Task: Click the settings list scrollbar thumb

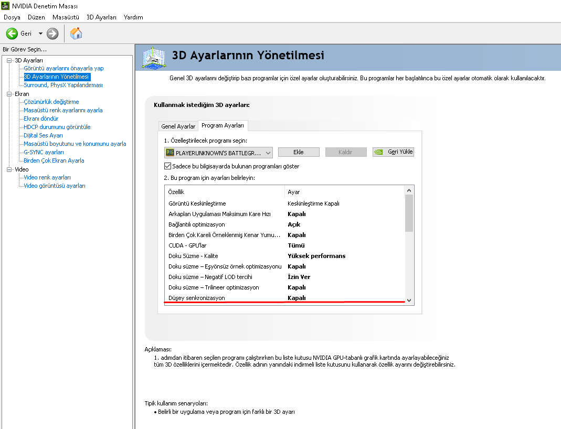Action: [x=409, y=213]
